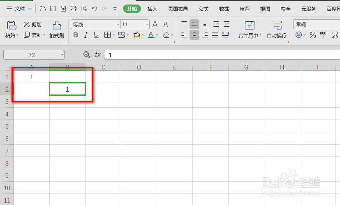Click the 格式刷 format painter
The height and width of the screenshot is (205, 340).
(57, 30)
